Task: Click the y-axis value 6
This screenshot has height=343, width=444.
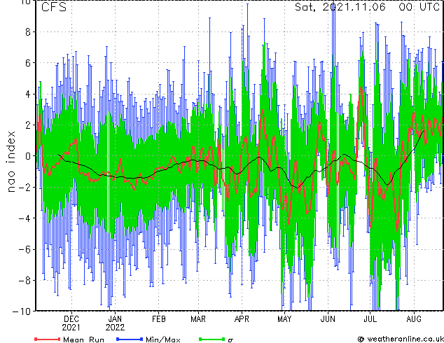Action: [x=28, y=63]
